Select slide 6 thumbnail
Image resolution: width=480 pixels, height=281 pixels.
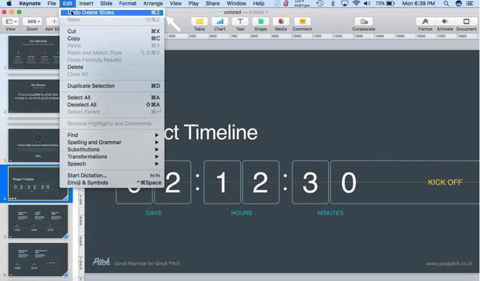click(38, 260)
